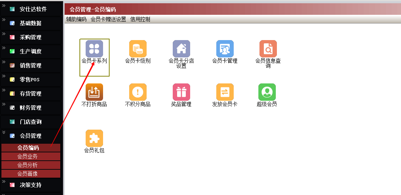Expand the 存货管理 section chevron
Screen dimensions: 401x195
(x=4, y=90)
